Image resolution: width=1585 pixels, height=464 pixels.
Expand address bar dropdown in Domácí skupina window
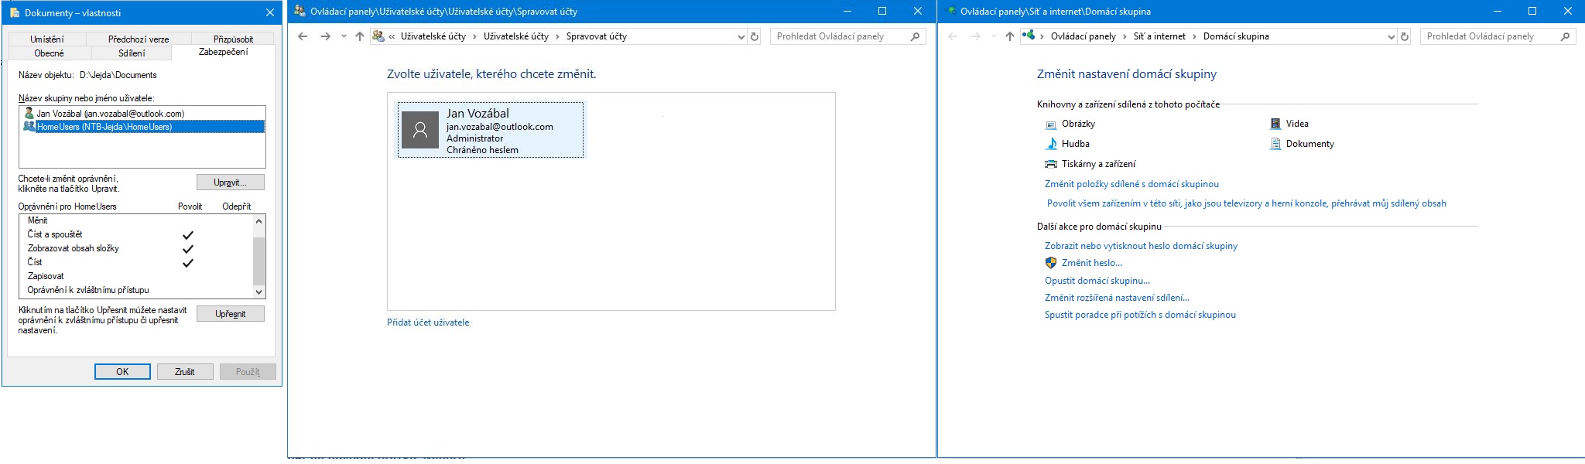click(x=1391, y=36)
